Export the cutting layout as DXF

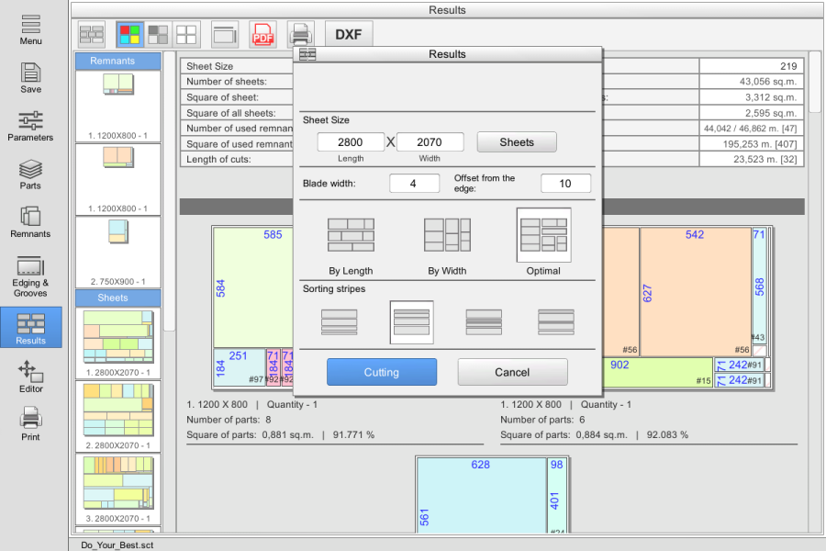pyautogui.click(x=349, y=35)
